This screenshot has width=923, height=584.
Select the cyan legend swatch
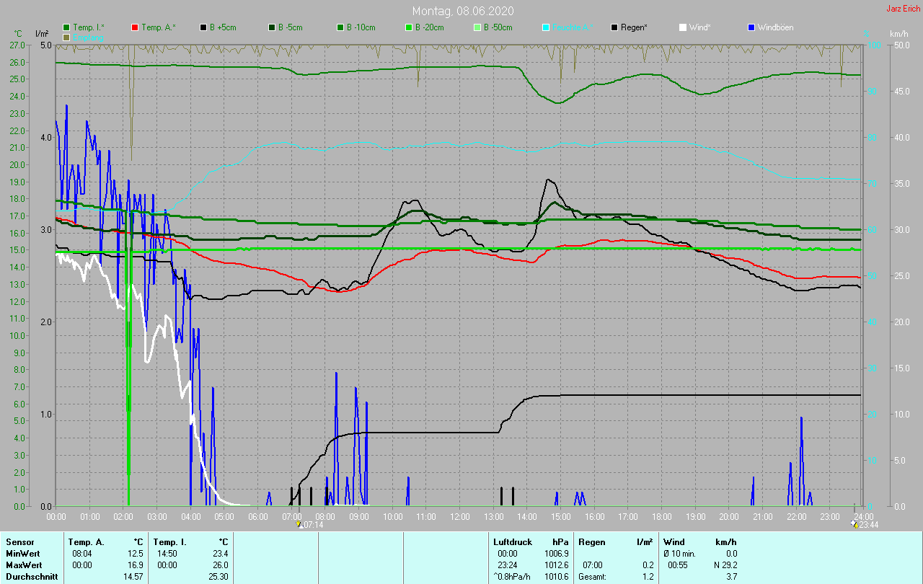(x=546, y=27)
